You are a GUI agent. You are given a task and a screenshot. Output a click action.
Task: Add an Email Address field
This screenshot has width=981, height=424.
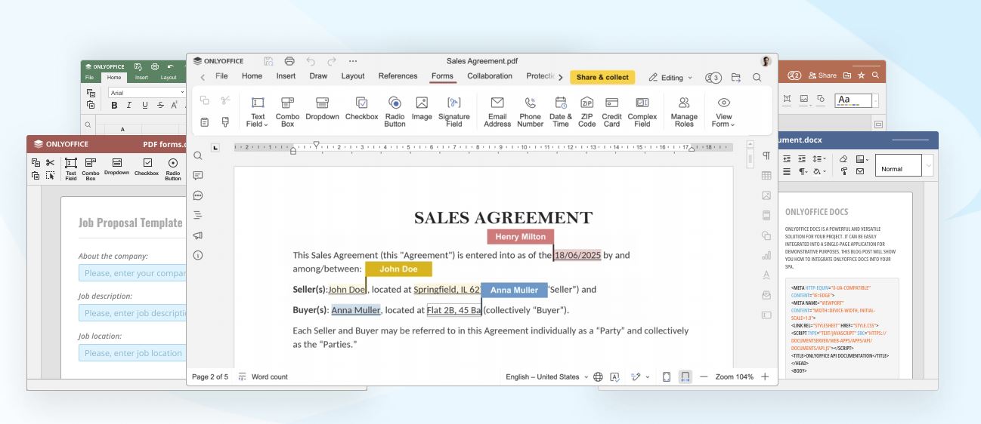point(497,111)
